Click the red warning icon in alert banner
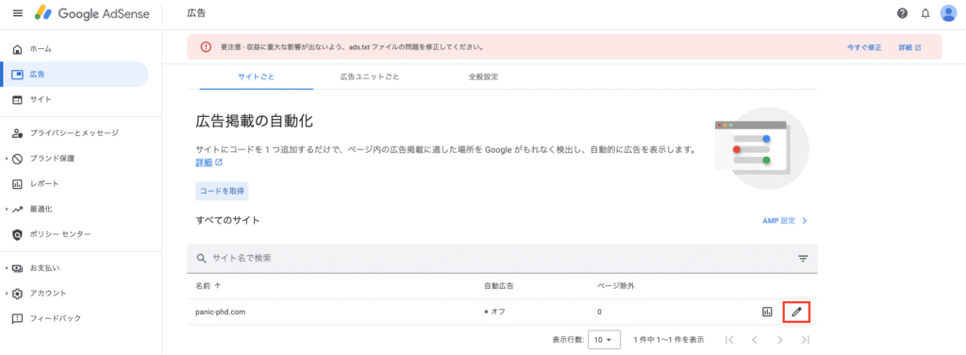966x355 pixels. [x=206, y=47]
